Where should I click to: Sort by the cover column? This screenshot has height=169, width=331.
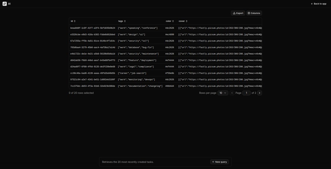coord(183,21)
